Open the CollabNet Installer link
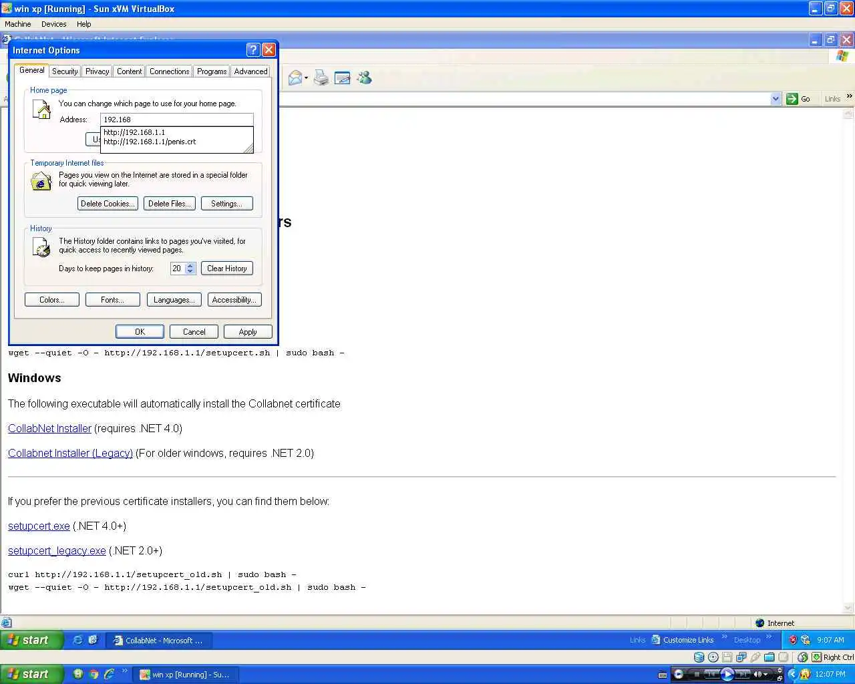 (x=49, y=428)
